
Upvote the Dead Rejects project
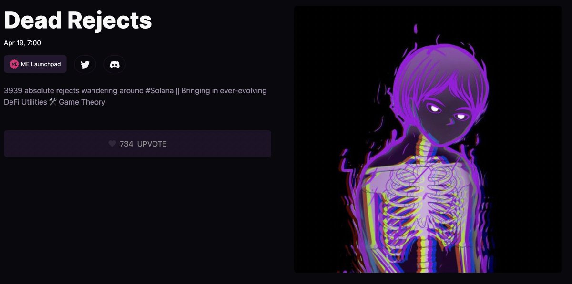click(137, 144)
